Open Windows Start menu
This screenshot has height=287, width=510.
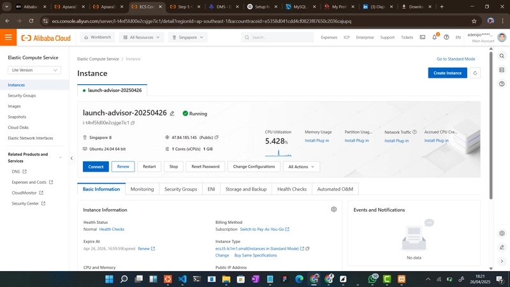(x=109, y=279)
